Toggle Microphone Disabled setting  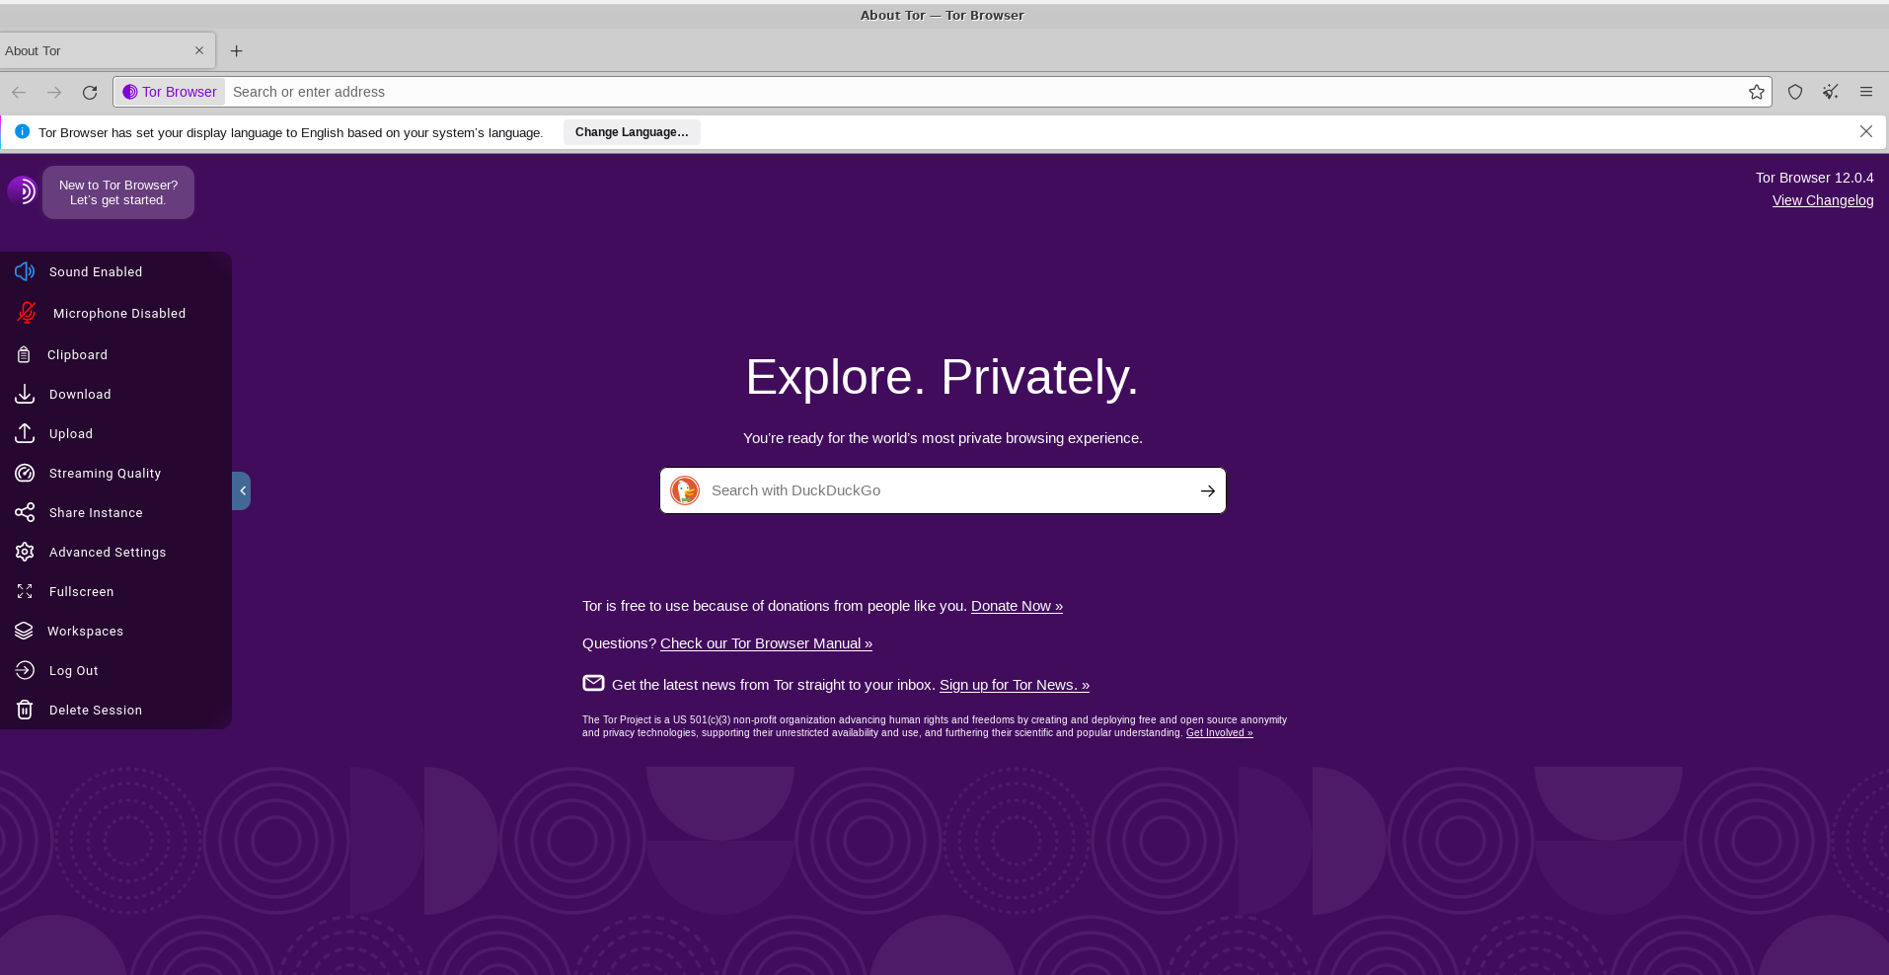pos(118,313)
